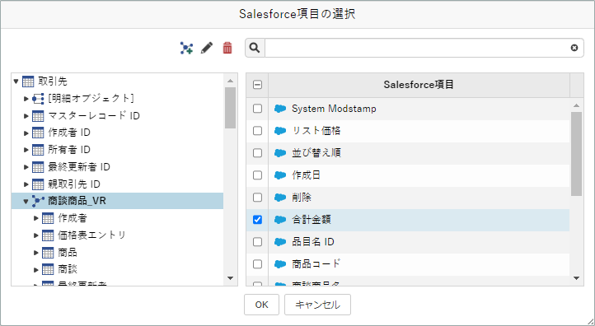
Task: Expand the 商品 child node
Action: tap(36, 253)
